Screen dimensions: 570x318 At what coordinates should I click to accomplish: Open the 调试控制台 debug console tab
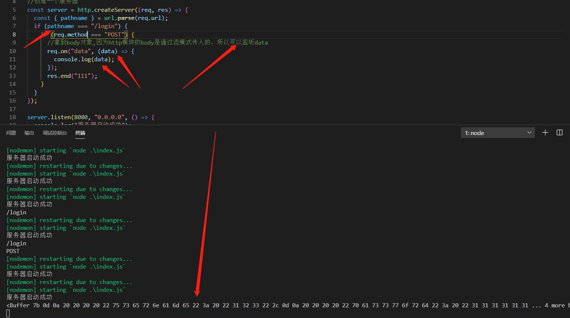[55, 133]
